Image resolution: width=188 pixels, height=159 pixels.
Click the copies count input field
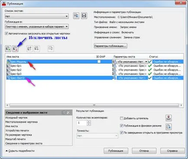tap(82, 123)
